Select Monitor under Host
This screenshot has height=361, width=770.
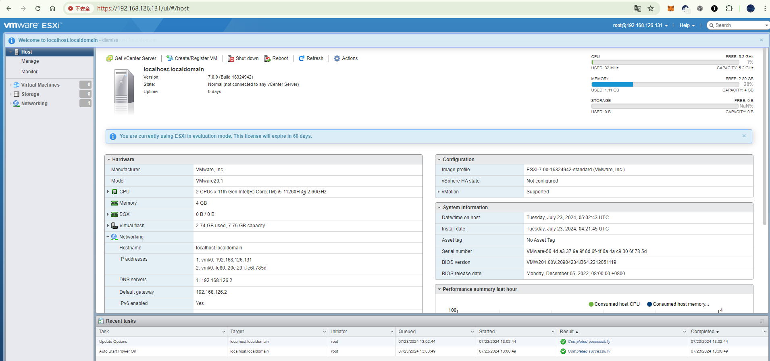(29, 72)
